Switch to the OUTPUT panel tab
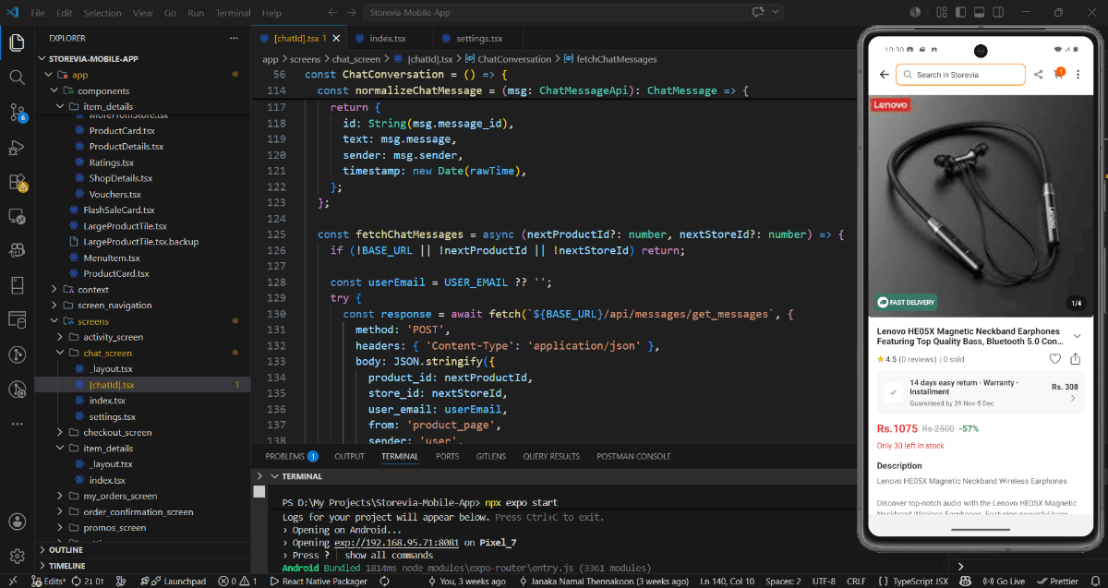Viewport: 1108px width, 588px height. pos(349,456)
